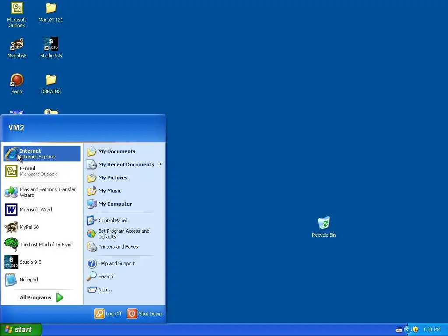Expand My Recent Documents submenu arrow
Image resolution: width=448 pixels, height=336 pixels.
tap(160, 164)
